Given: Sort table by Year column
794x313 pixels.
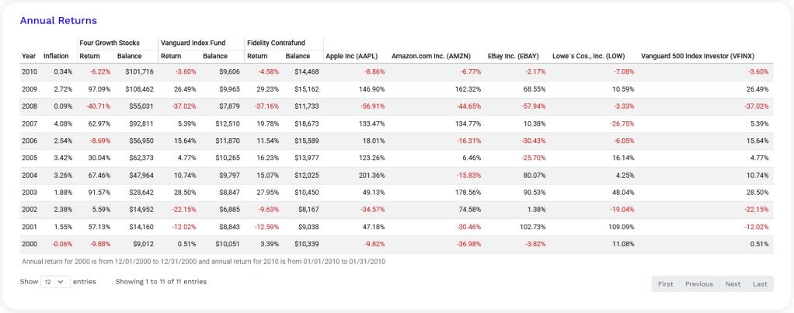Looking at the screenshot, I should pyautogui.click(x=29, y=56).
